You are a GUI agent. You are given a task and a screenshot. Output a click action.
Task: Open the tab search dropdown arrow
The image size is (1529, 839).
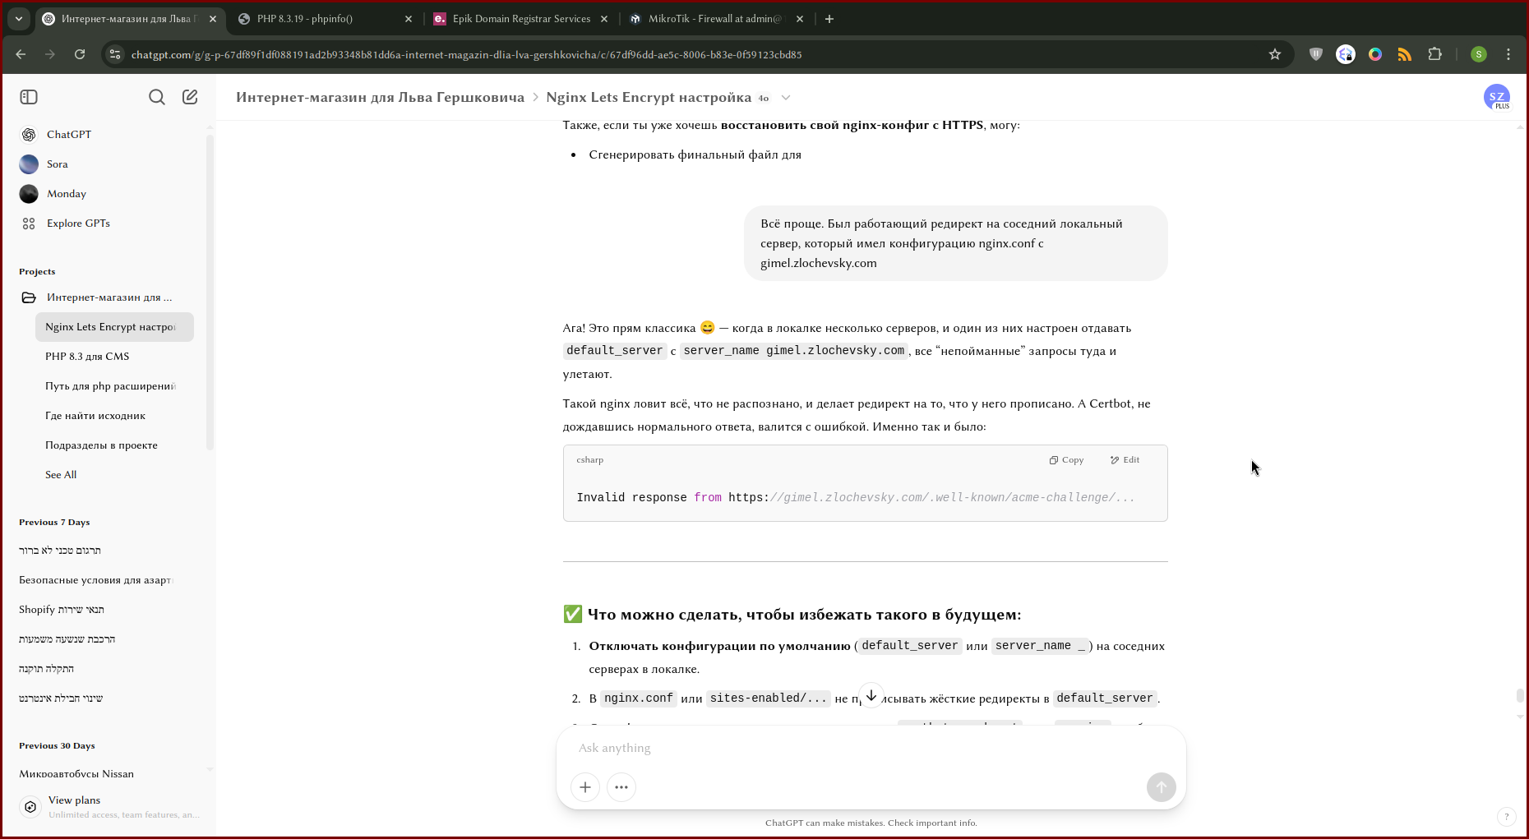coord(18,19)
